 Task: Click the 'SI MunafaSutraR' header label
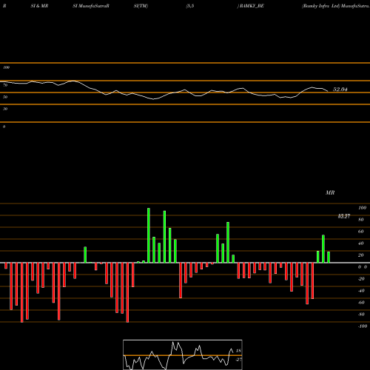[x=91, y=6]
